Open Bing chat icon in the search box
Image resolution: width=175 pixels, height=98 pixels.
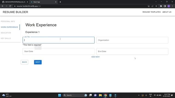click(x=86, y=95)
